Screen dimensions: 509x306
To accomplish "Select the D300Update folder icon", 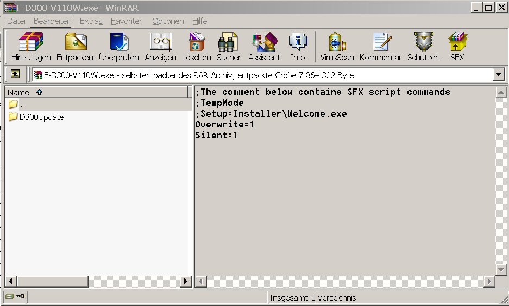I will tap(12, 116).
